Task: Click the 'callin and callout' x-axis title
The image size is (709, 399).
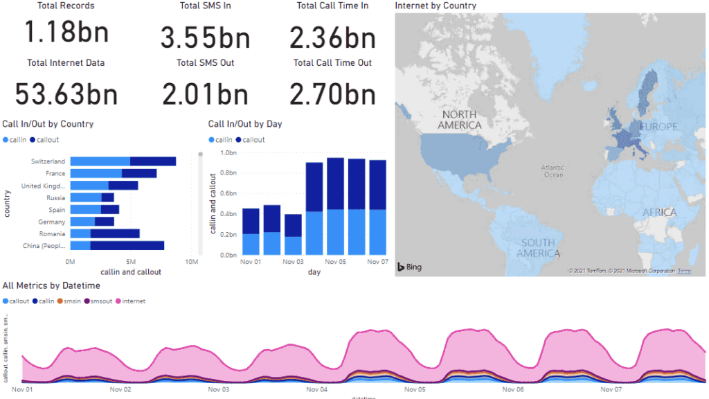Action: tap(131, 272)
